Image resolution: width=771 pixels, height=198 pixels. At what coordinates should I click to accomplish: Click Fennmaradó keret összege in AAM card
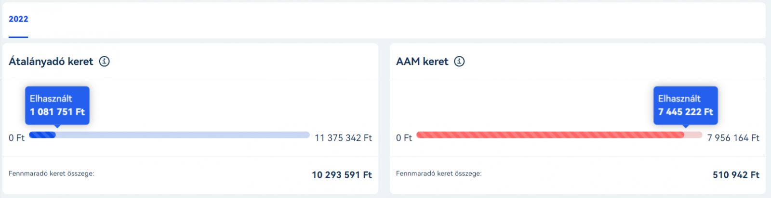click(x=439, y=173)
